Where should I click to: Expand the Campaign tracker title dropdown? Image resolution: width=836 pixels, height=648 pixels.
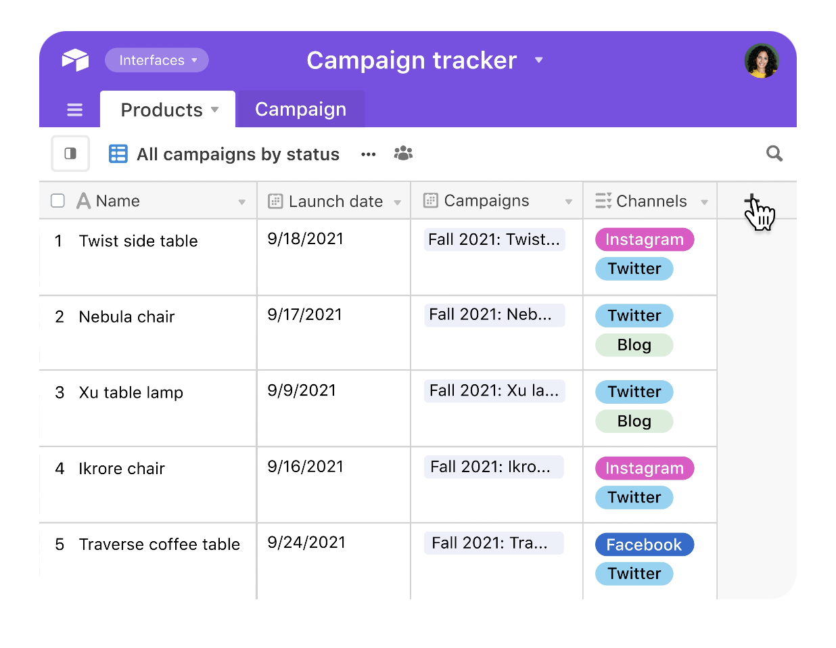[x=539, y=60]
